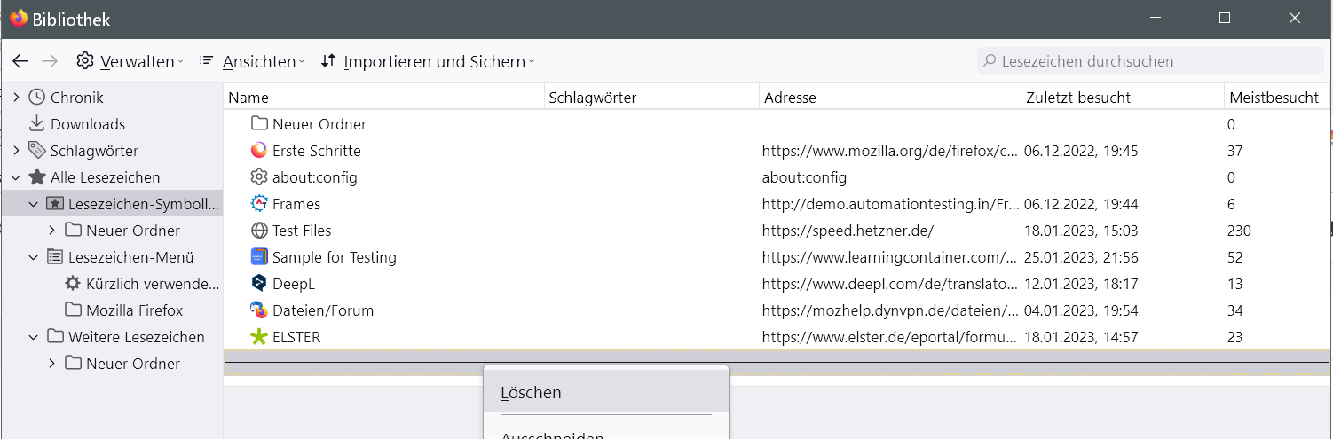1333x439 pixels.
Task: Click the ELSTER green star favicon
Action: pos(259,337)
